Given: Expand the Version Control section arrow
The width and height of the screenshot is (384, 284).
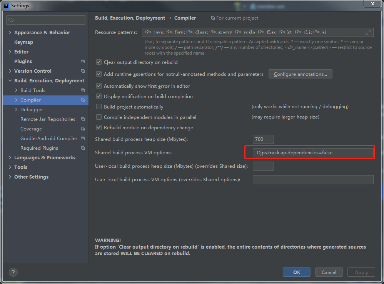Looking at the screenshot, I should click(10, 71).
